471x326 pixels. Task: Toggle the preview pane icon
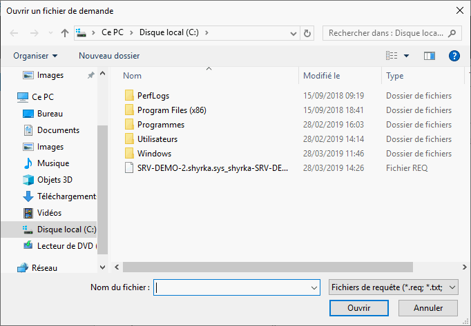430,55
